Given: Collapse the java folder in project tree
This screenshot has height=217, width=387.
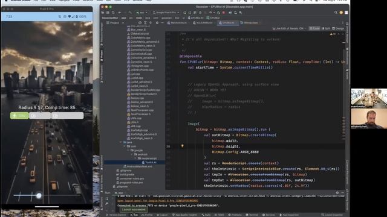Looking at the screenshot, I should point(121,142).
